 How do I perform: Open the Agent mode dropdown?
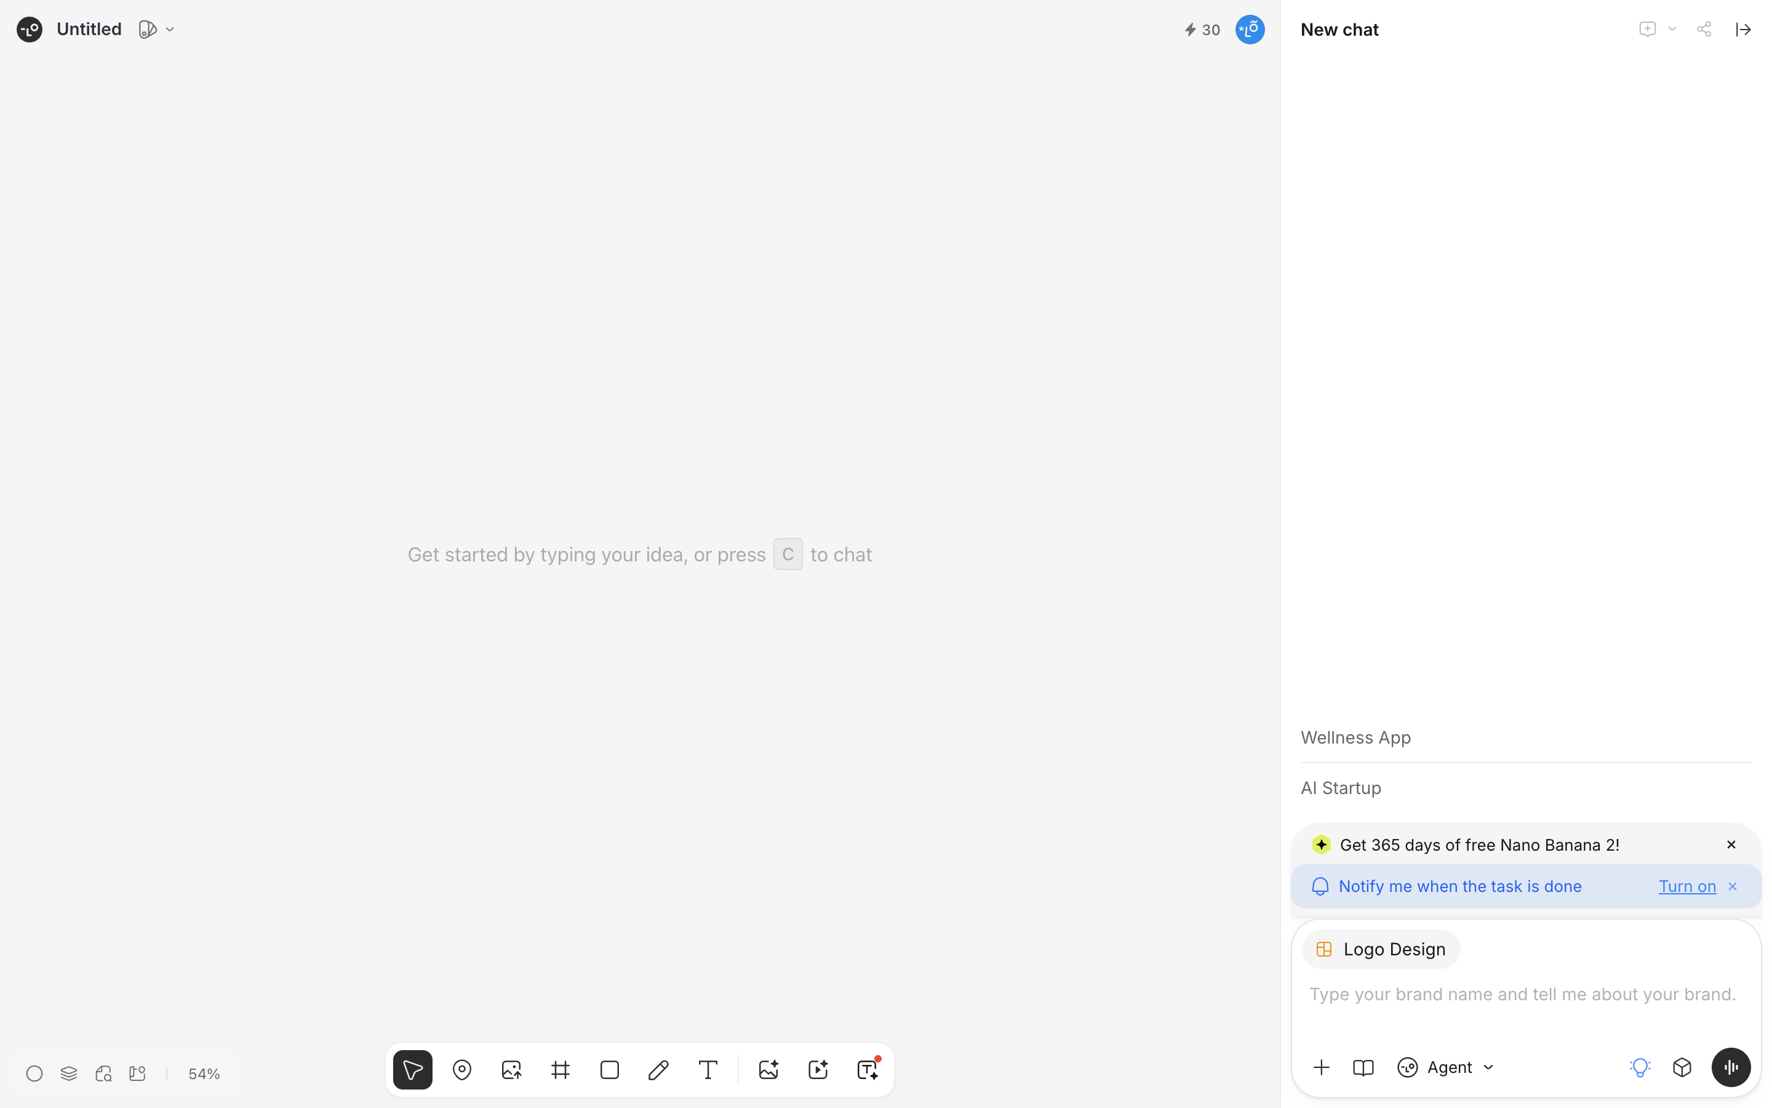click(1446, 1068)
